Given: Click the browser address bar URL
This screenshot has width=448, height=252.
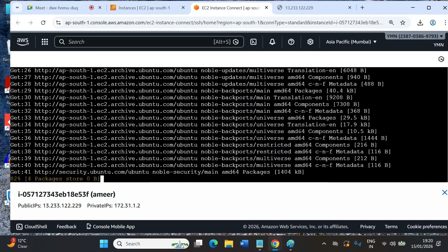Looking at the screenshot, I should 224,22.
